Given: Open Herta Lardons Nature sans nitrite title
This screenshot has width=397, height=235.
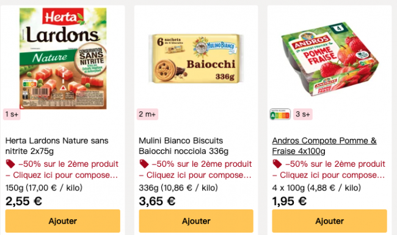Looking at the screenshot, I should pos(57,146).
